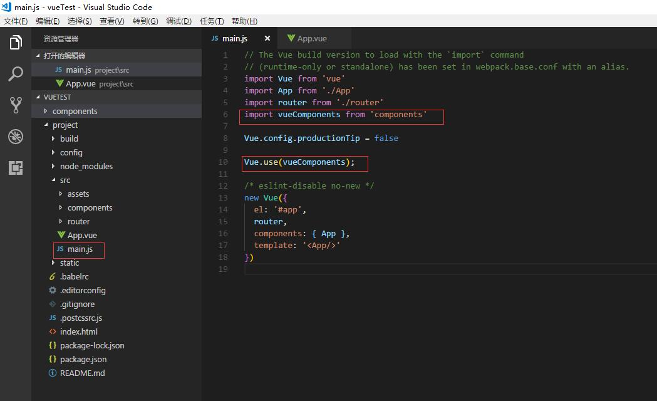Image resolution: width=657 pixels, height=401 pixels.
Task: Expand the components folder inside src
Action: tap(116, 208)
